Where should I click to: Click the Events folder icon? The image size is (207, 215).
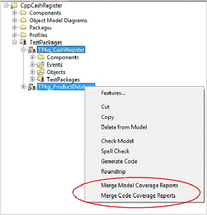click(x=40, y=65)
